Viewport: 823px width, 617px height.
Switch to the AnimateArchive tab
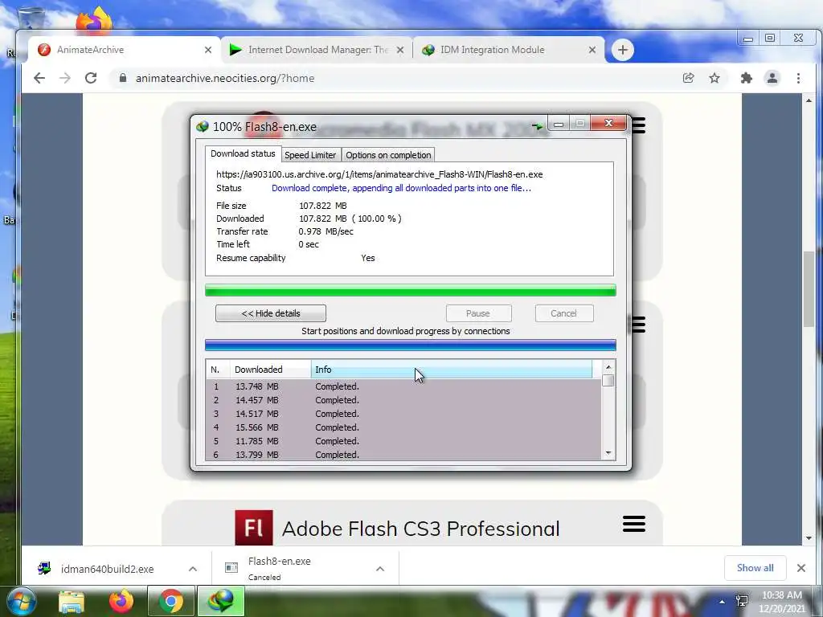click(123, 50)
